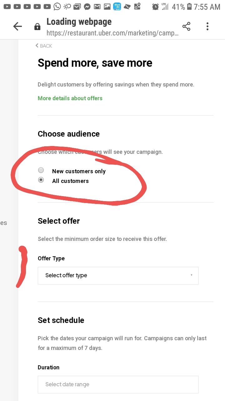Viewport: 225px width, 401px height.
Task: Select the New customers only radio button
Action: coord(41,170)
